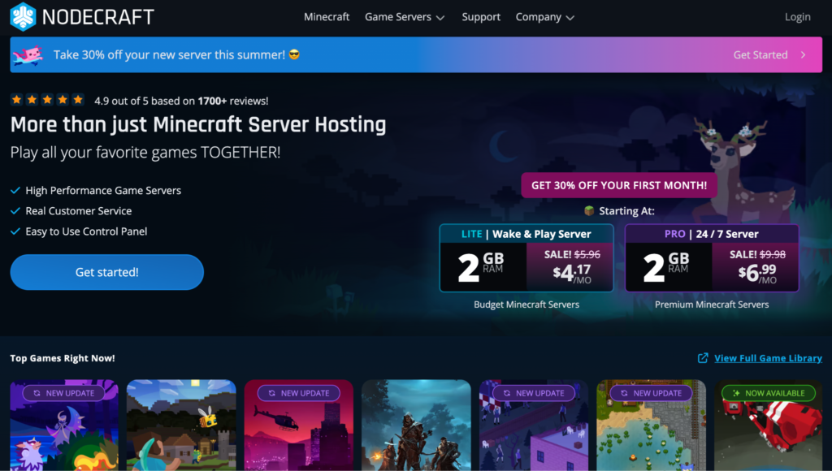Click the NEW UPDATE badge on isometric town game
832x471 pixels.
[534, 393]
